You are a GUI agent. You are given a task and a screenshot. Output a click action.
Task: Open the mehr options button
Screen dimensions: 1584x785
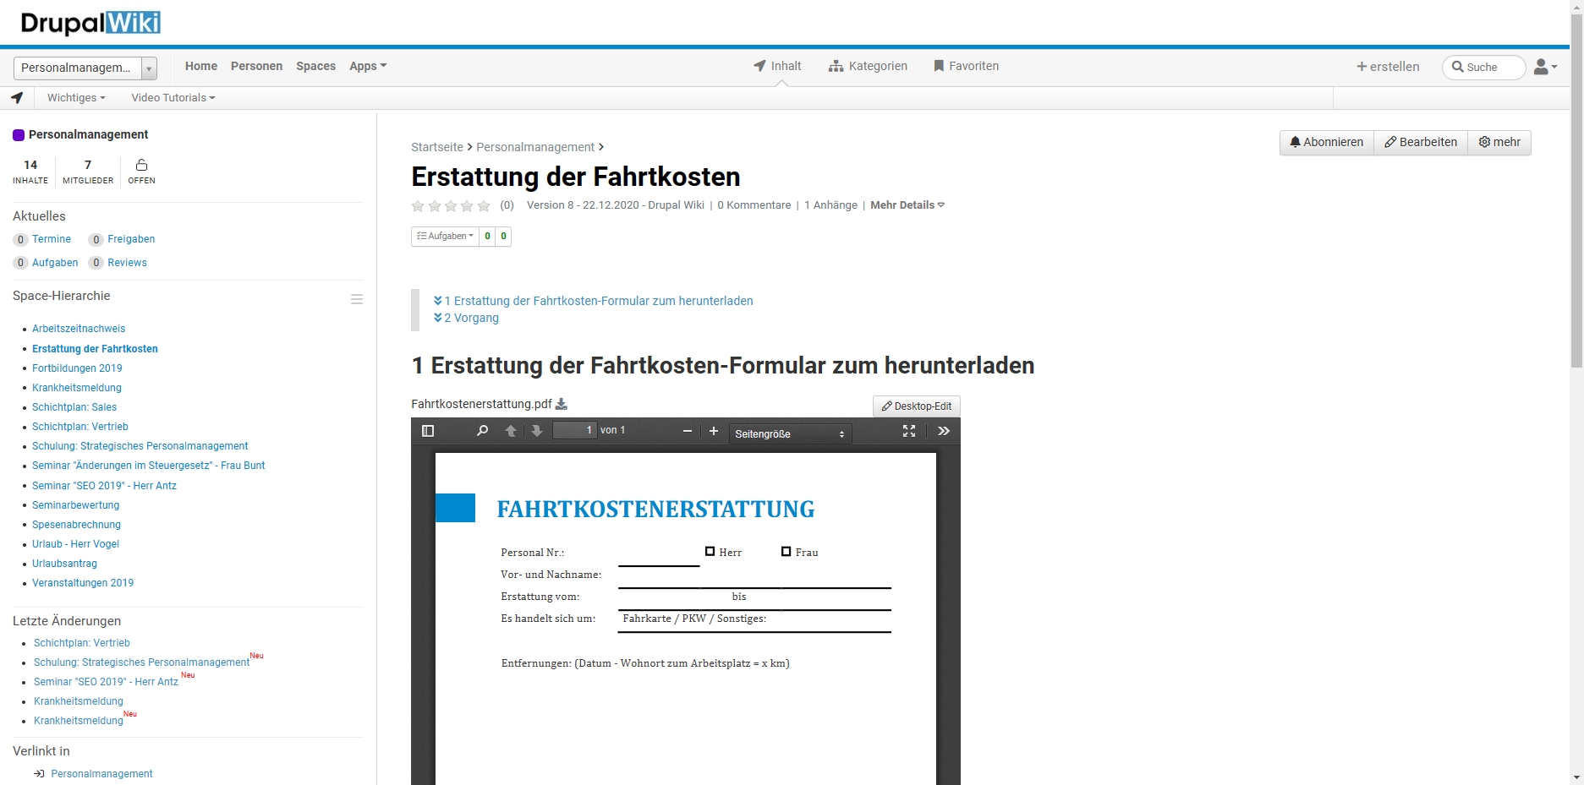1499,142
